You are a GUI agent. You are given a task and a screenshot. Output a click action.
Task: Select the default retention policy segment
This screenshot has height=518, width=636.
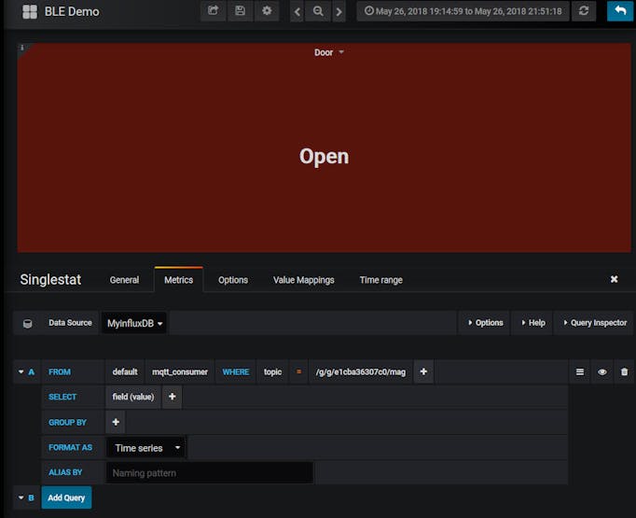tap(125, 371)
